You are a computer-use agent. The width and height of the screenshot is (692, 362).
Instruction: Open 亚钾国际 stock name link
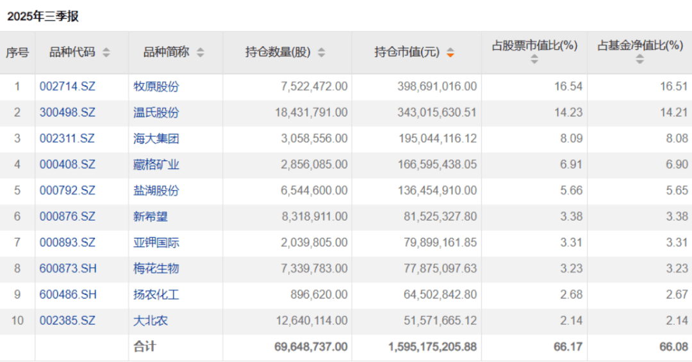tap(156, 242)
